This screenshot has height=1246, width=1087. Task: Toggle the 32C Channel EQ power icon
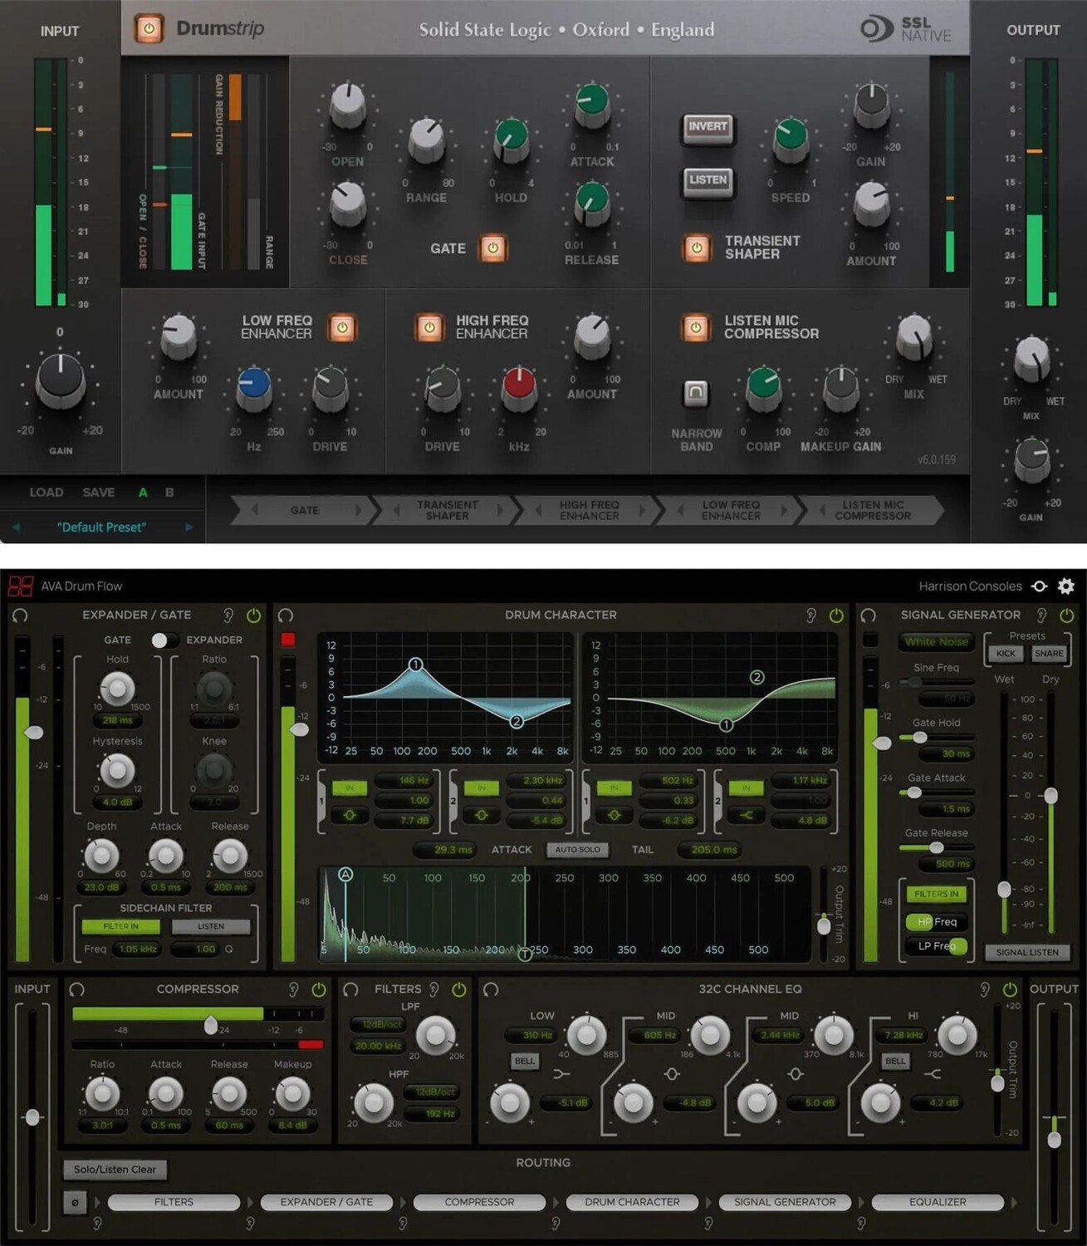pos(1010,989)
